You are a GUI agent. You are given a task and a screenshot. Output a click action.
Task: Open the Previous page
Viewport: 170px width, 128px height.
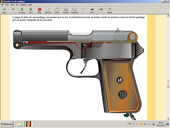tap(22, 11)
